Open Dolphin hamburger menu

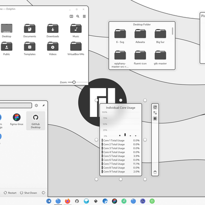84,16
